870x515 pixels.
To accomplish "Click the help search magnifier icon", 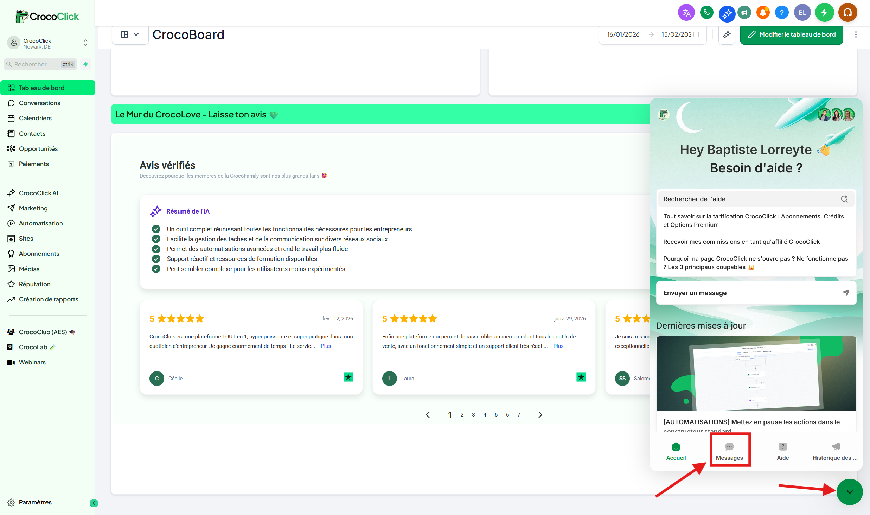I will pos(844,199).
